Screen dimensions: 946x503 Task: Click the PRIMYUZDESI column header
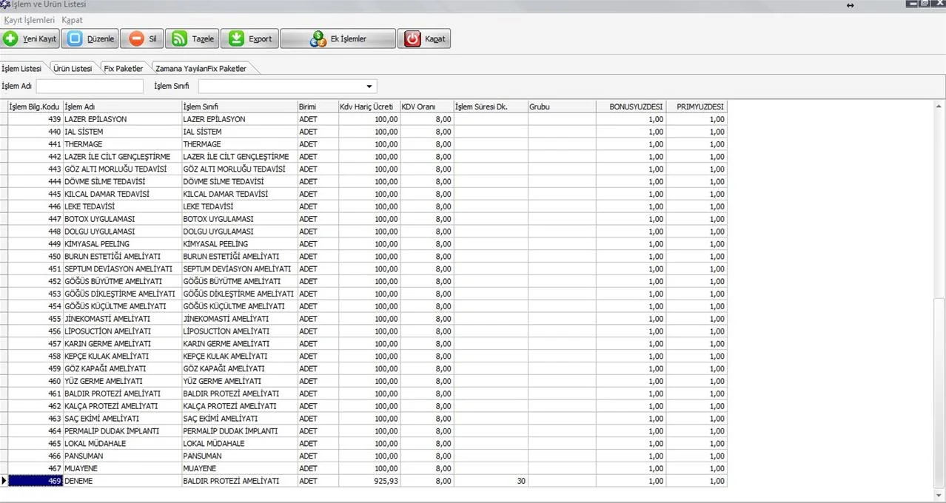(696, 107)
